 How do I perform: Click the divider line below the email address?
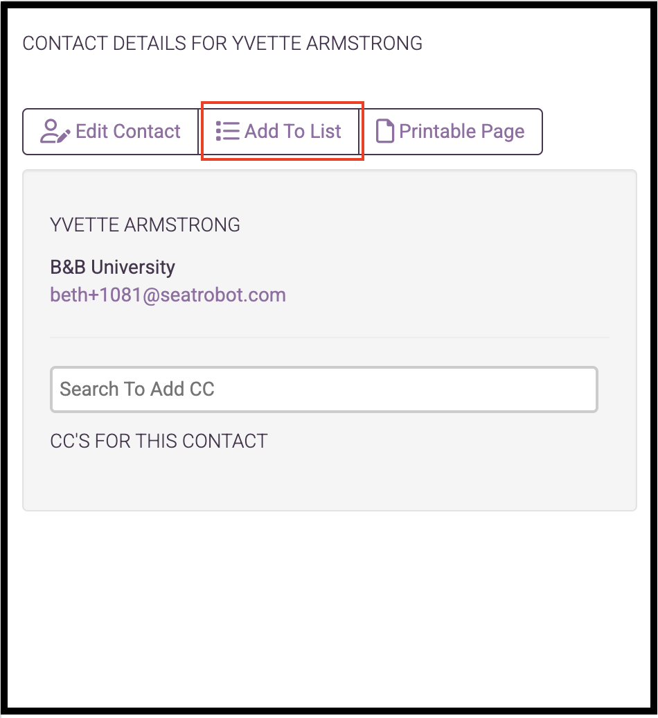point(330,338)
